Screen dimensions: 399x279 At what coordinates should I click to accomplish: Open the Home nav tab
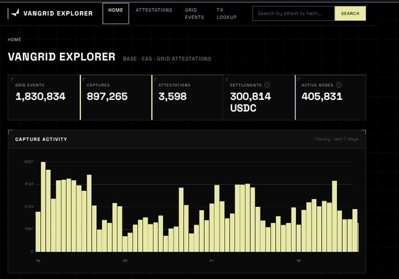click(116, 14)
